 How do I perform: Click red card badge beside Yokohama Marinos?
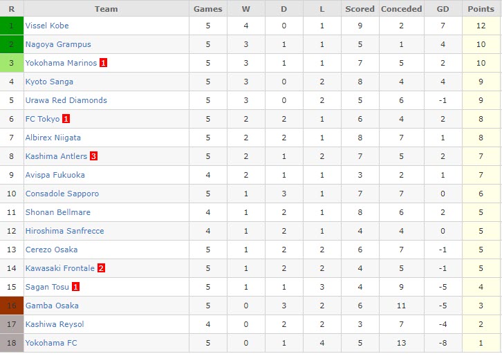tap(103, 63)
